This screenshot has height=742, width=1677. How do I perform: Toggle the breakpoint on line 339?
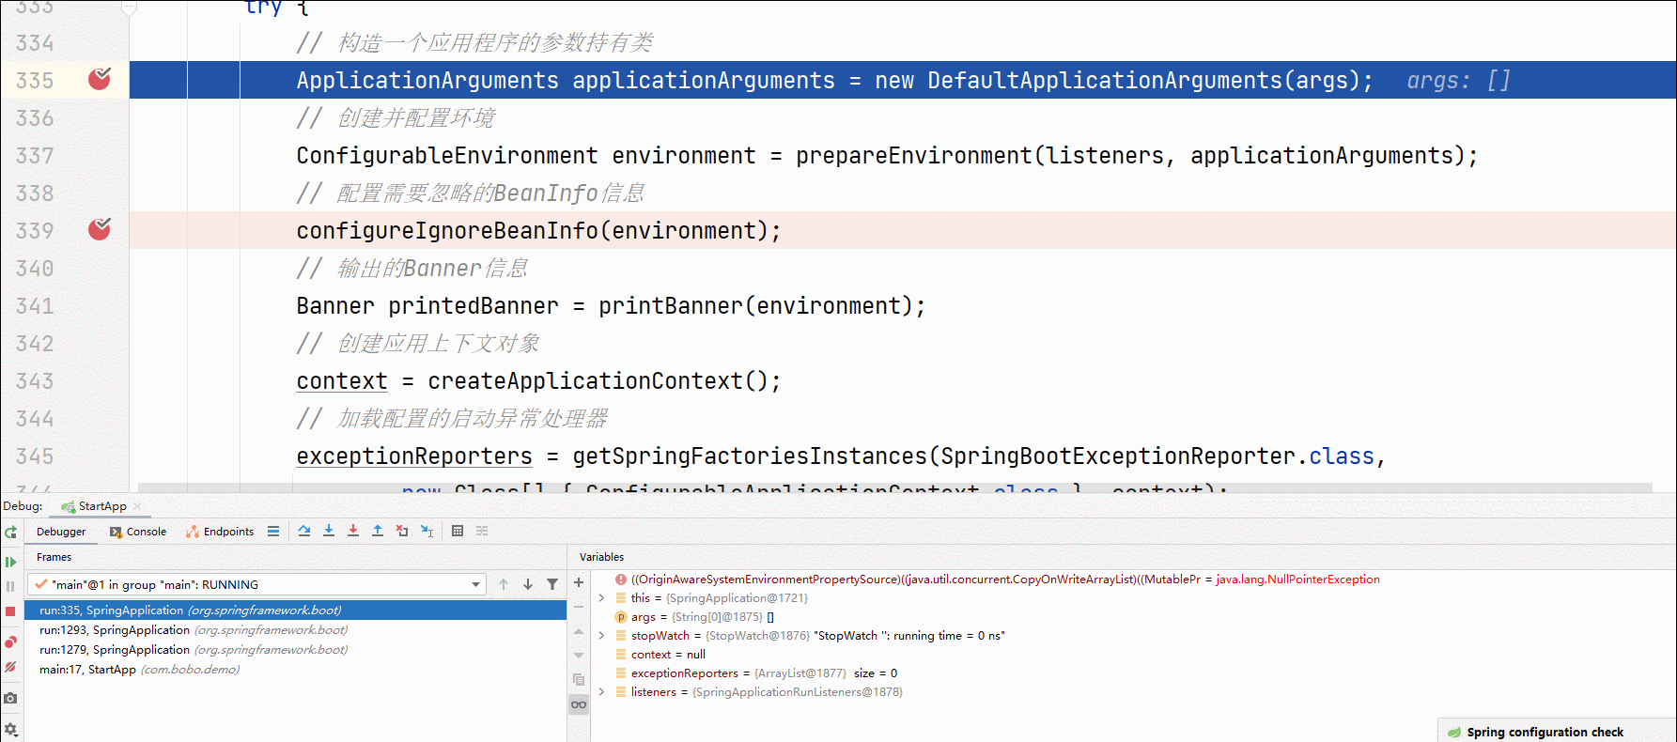point(100,230)
